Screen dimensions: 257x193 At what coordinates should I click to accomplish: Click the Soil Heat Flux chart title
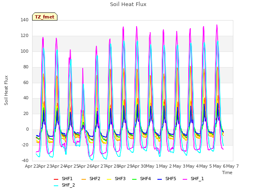pos(128,4)
